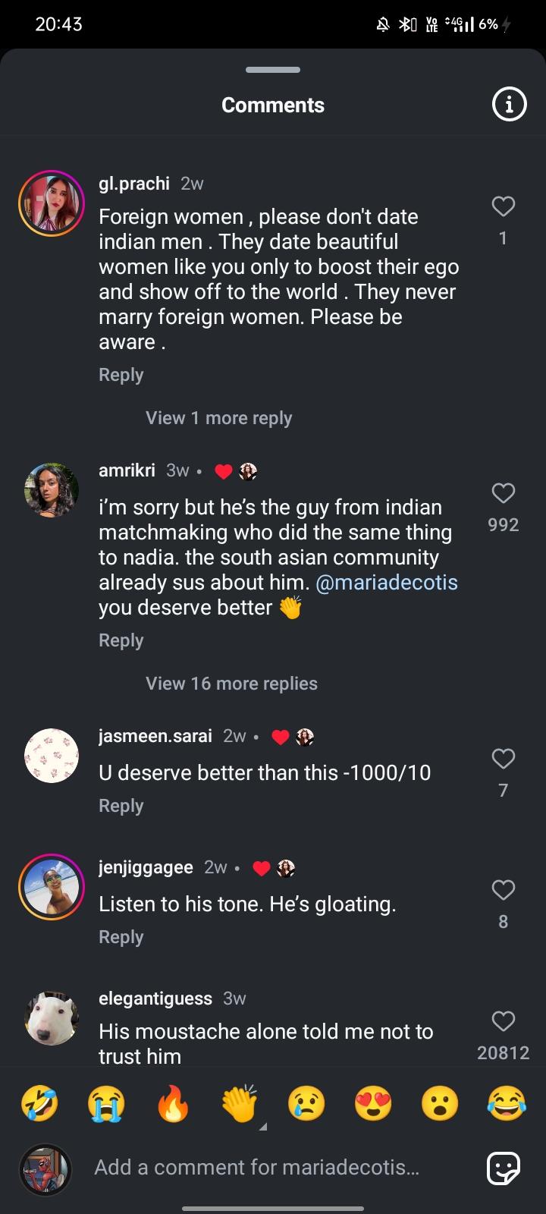Viewport: 546px width, 1214px height.
Task: Expand "View 16 more replies"
Action: click(x=231, y=684)
